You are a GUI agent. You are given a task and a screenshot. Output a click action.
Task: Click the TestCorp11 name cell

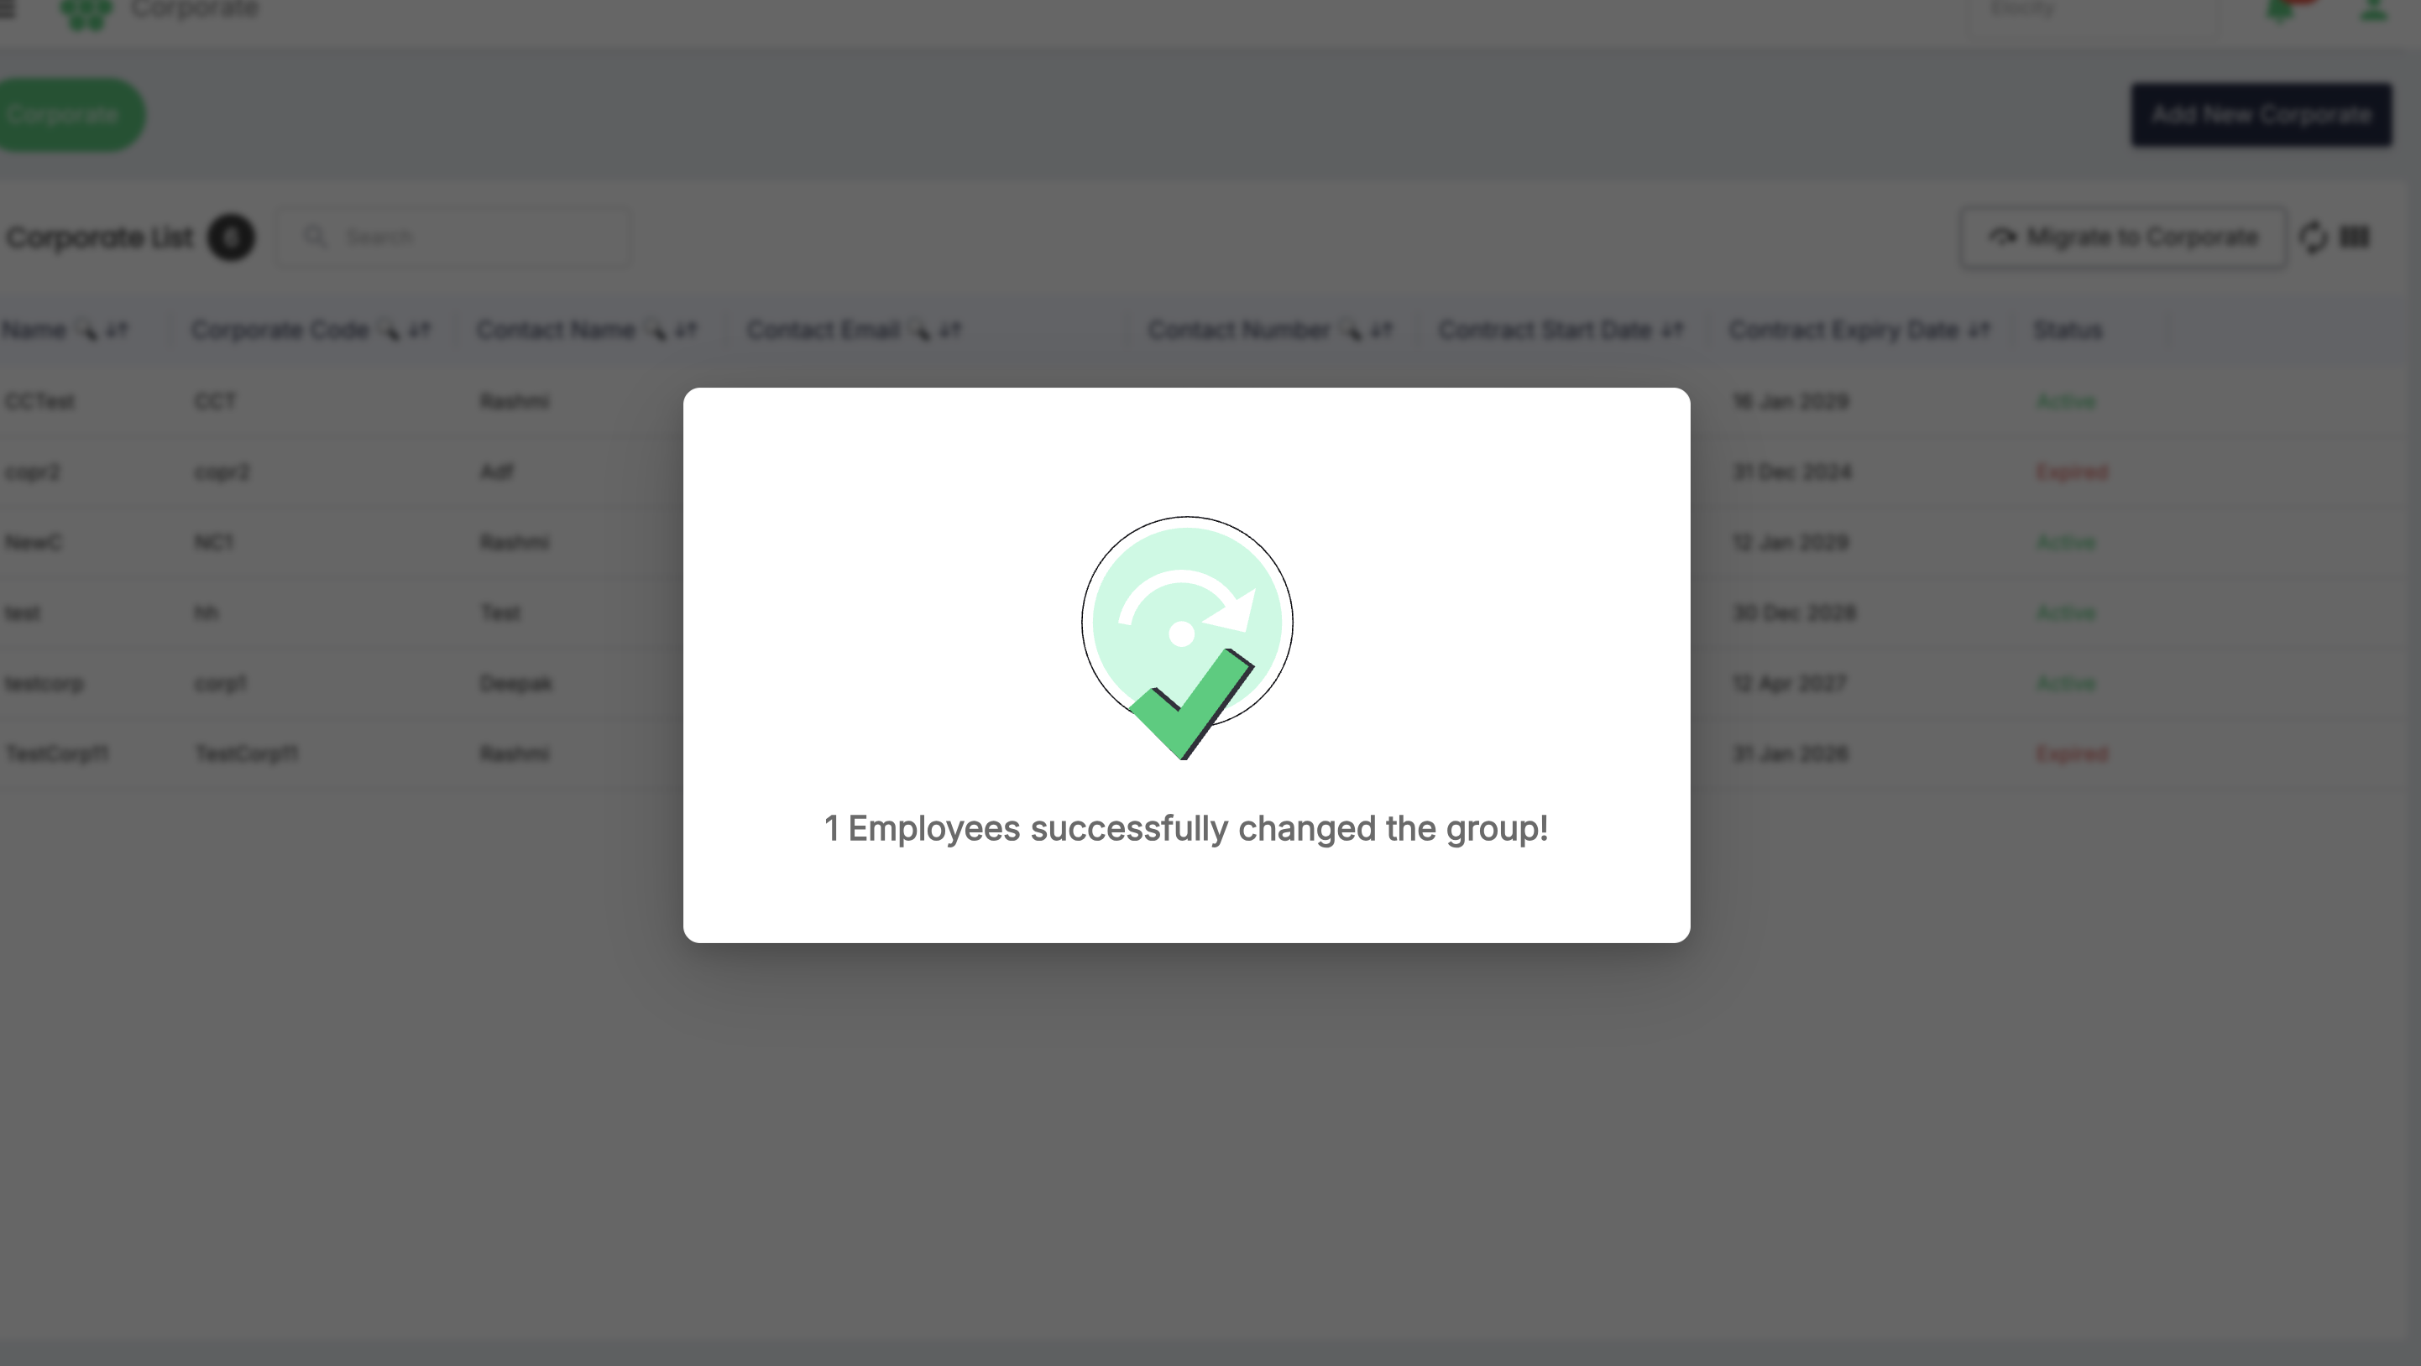coord(57,753)
